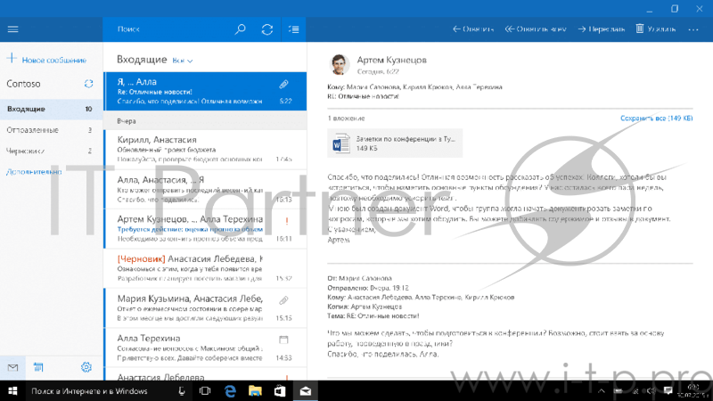Click paperclip on Мария Кузьмина message
The height and width of the screenshot is (401, 713).
click(283, 300)
